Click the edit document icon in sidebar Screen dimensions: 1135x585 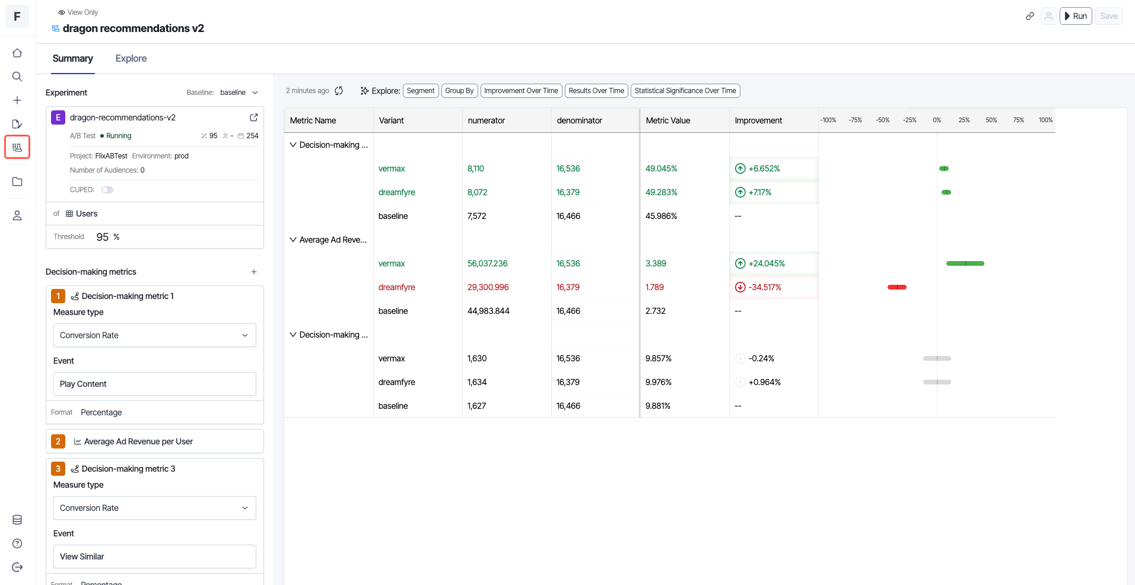(x=17, y=124)
